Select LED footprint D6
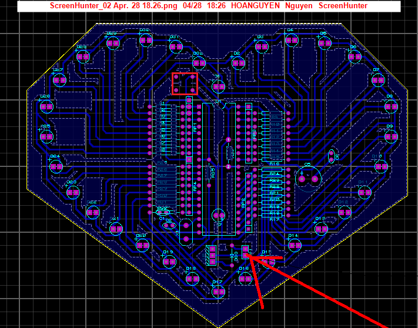Image resolution: width=418 pixels, height=328 pixels. click(355, 57)
